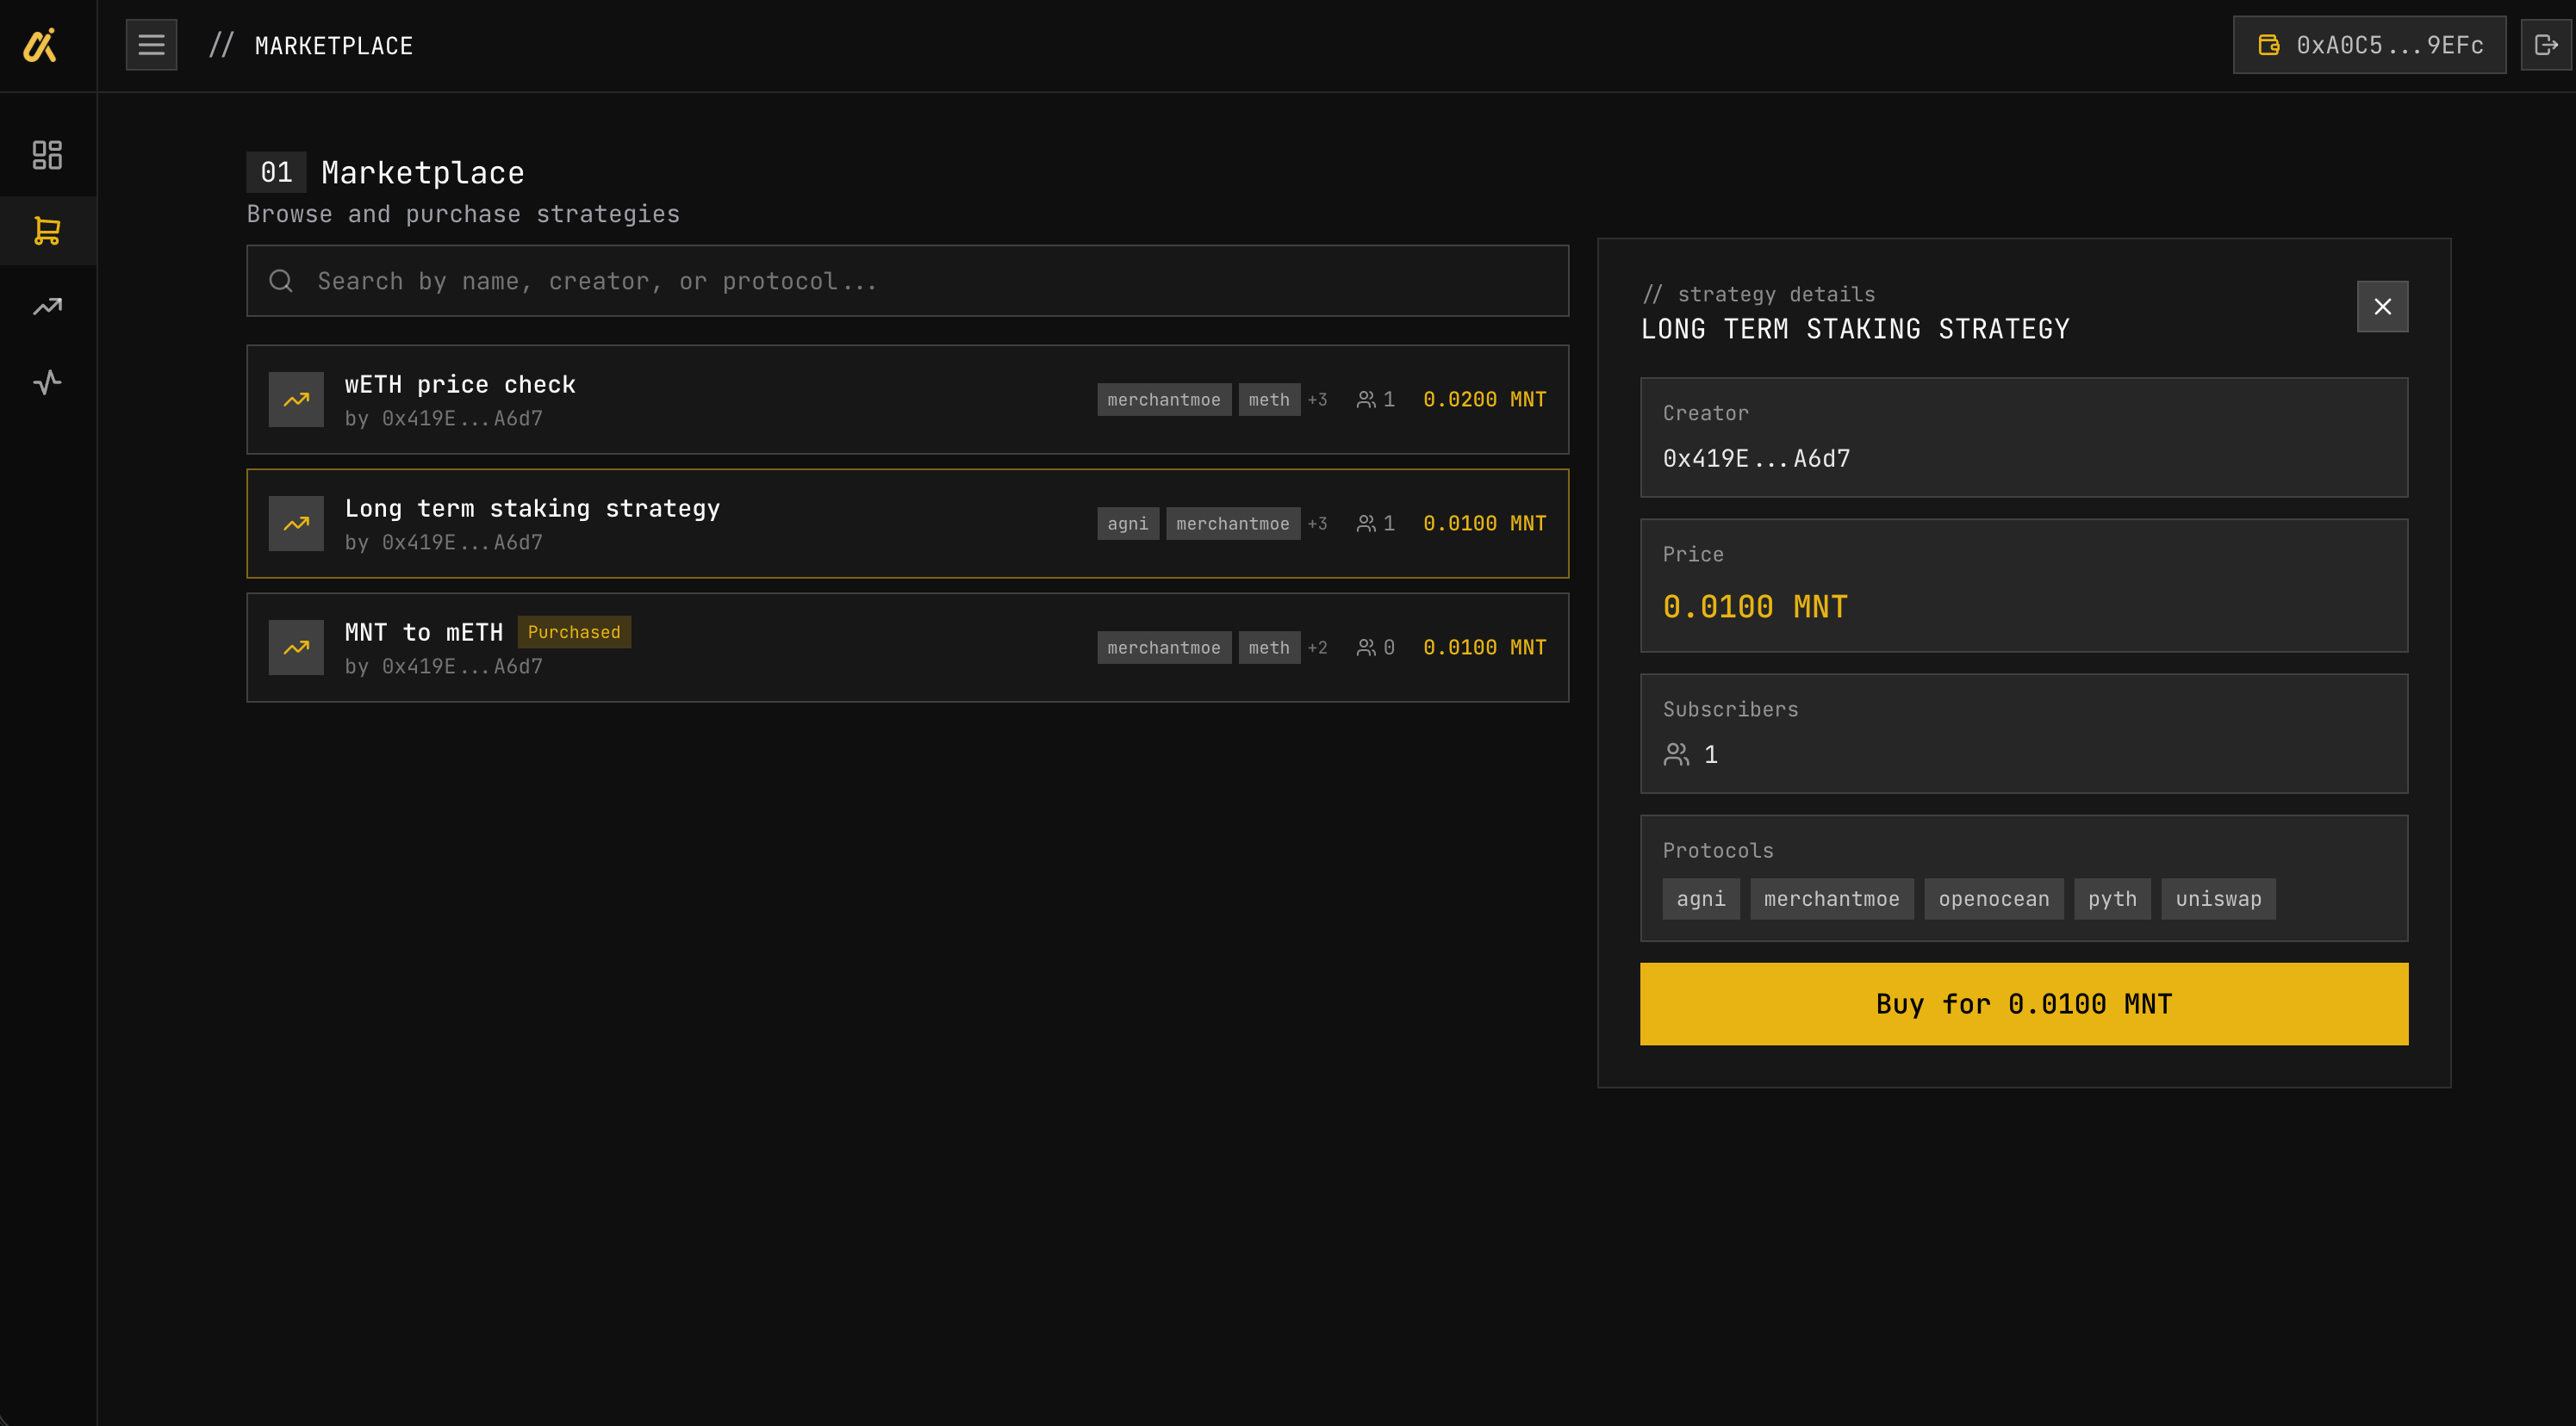Select the marketplace cart sidebar icon
Image resolution: width=2576 pixels, height=1426 pixels.
(x=47, y=231)
